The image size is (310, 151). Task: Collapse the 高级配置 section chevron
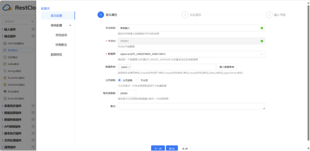[70, 25]
